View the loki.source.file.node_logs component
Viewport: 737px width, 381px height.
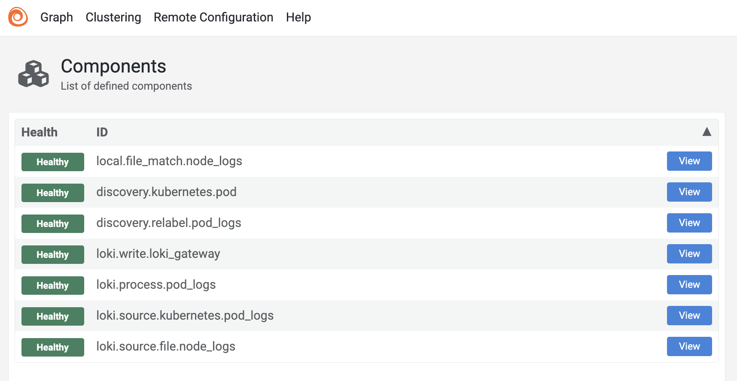pyautogui.click(x=689, y=346)
